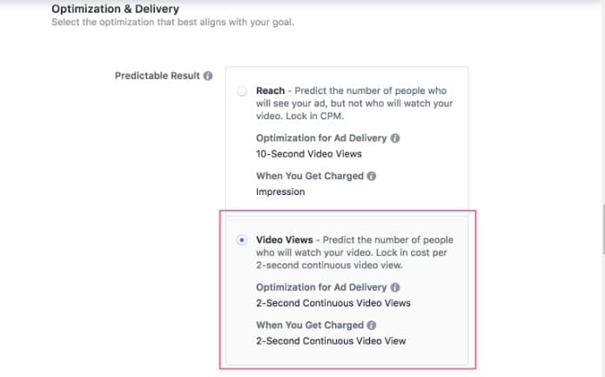Image resolution: width=605 pixels, height=377 pixels.
Task: Click the Predictable Result field label
Action: coord(158,76)
